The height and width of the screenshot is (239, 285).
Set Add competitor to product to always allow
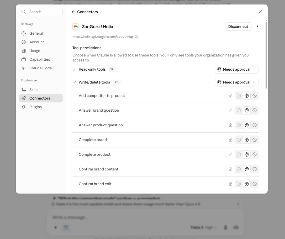tap(239, 96)
